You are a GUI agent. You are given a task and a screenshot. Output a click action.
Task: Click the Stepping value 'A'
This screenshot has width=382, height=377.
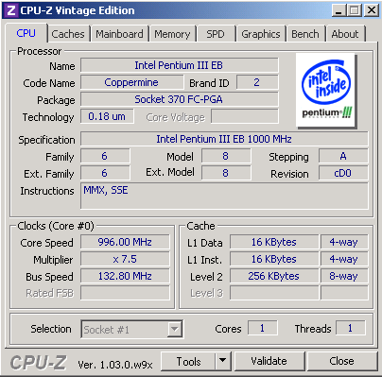point(343,156)
